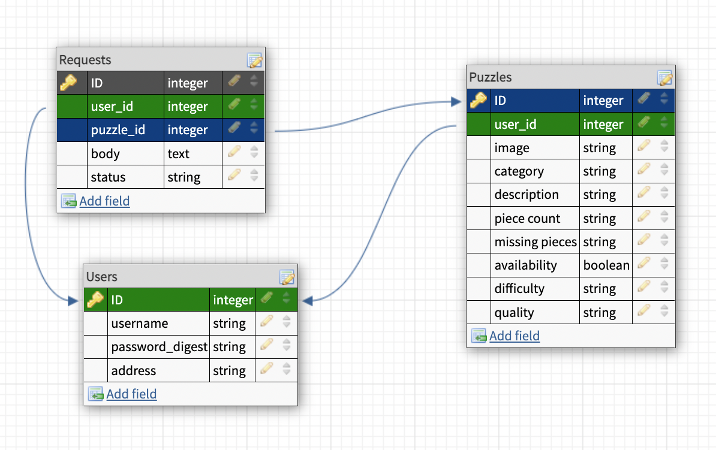Screen dimensions: 716x450
Task: Edit the puzzle_id field pencil
Action: pos(234,128)
